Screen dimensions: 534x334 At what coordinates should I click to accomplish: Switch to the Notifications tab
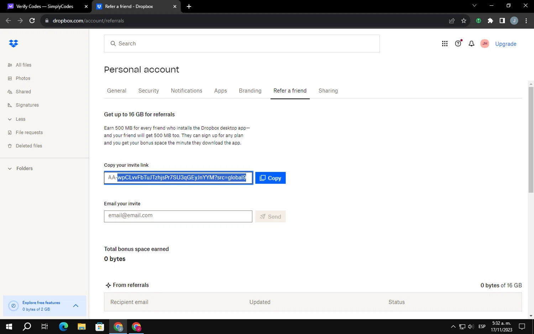pos(187,91)
